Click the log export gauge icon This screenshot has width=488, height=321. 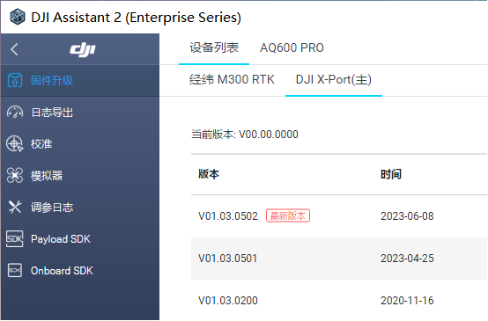(x=15, y=113)
